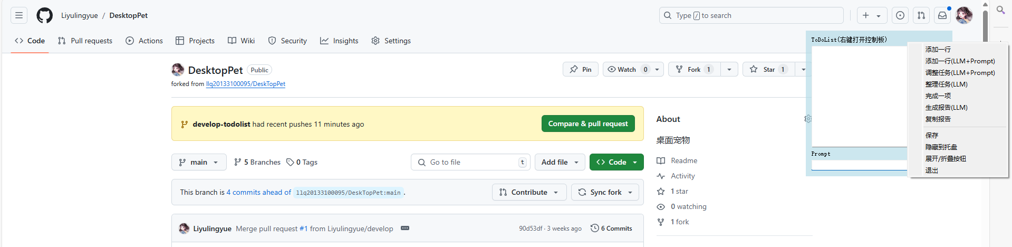Select 调整任务(LLM+Prompt) menu item
The image size is (1012, 247).
click(958, 73)
